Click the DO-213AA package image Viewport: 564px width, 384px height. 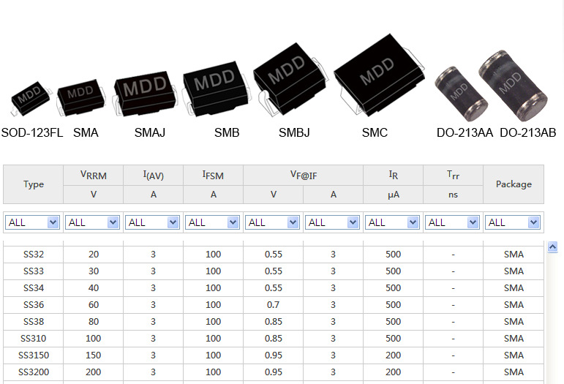460,94
